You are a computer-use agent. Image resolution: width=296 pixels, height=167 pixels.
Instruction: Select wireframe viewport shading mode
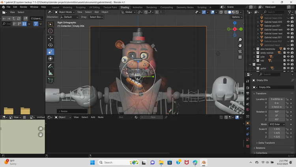226,12
